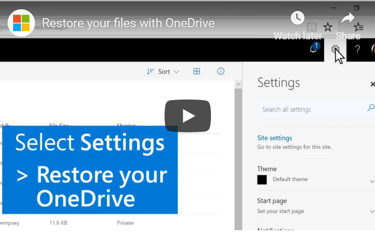Screen dimensions: 375x240
Task: Click the 'Default theme' label
Action: tap(290, 179)
